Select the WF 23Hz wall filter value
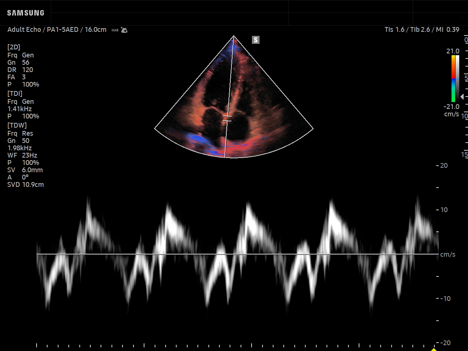Screen dimensions: 468x351 tap(22, 155)
